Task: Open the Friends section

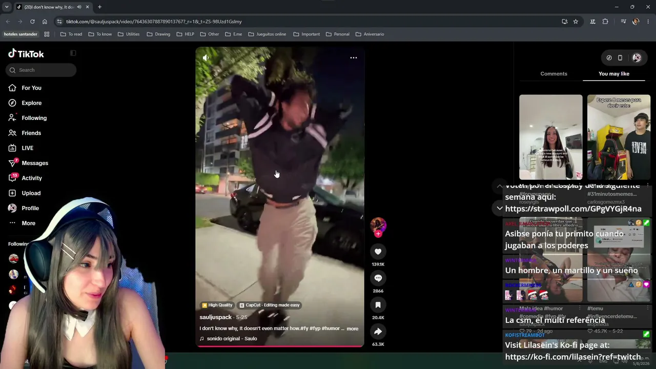Action: click(x=25, y=133)
